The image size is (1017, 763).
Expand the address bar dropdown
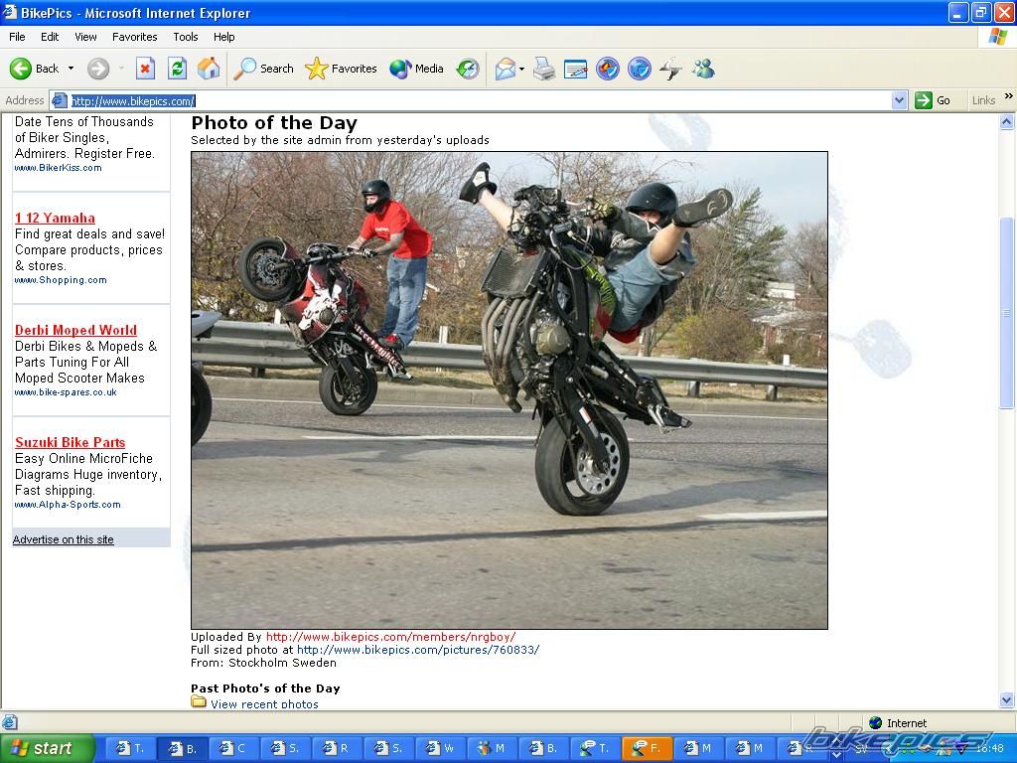899,100
